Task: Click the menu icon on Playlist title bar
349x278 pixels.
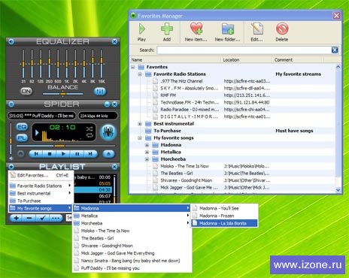Action: [11, 166]
